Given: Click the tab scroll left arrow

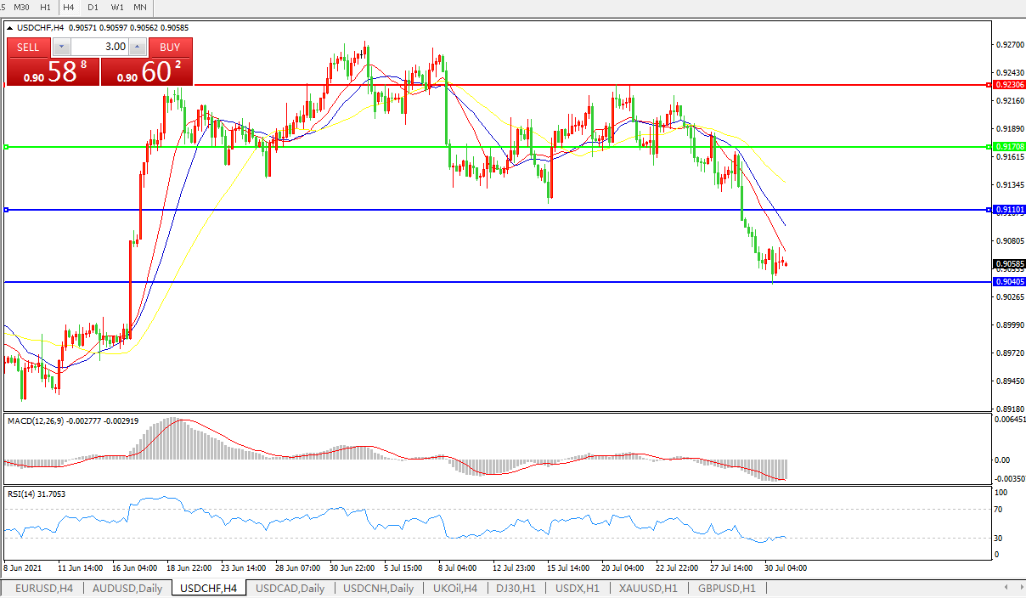Looking at the screenshot, I should click(1006, 588).
